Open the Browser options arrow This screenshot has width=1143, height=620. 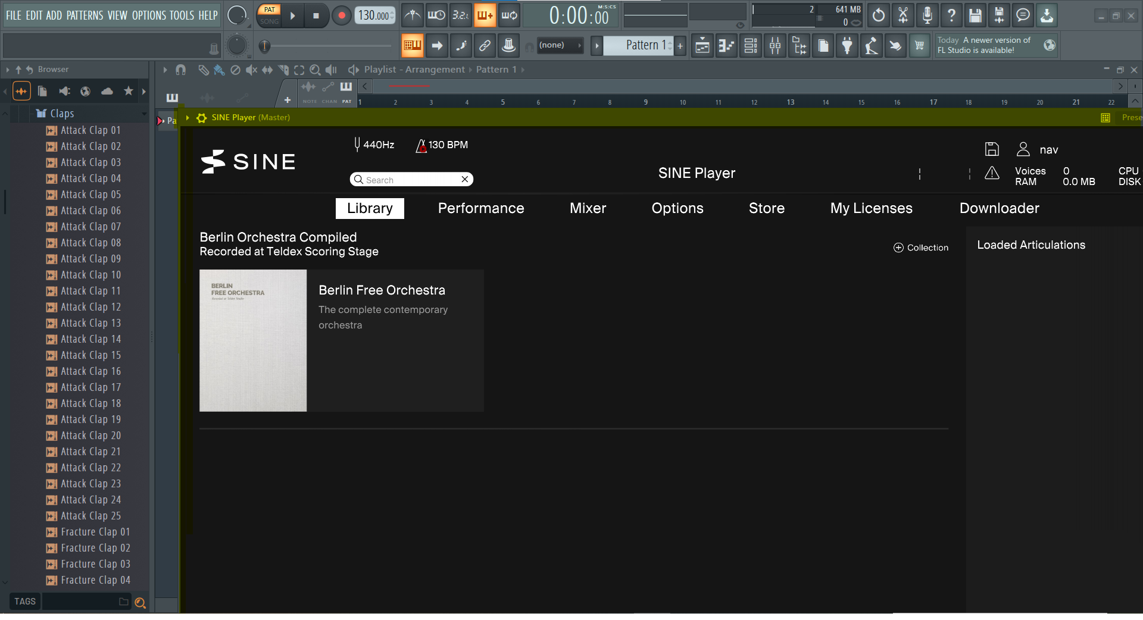coord(7,70)
